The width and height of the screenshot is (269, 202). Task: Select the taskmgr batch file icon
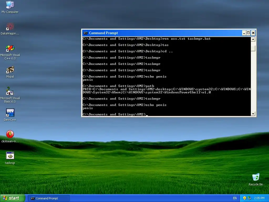10,158
